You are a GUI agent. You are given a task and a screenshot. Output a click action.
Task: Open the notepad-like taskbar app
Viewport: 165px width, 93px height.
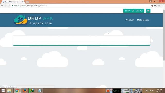coord(40,91)
